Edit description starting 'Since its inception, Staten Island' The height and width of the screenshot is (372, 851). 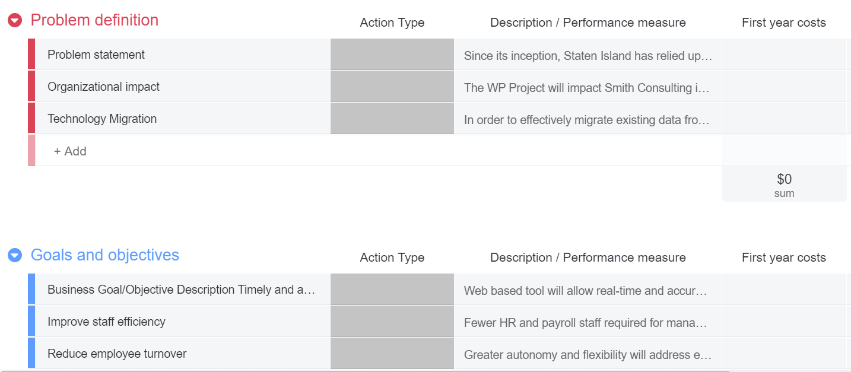click(x=588, y=56)
